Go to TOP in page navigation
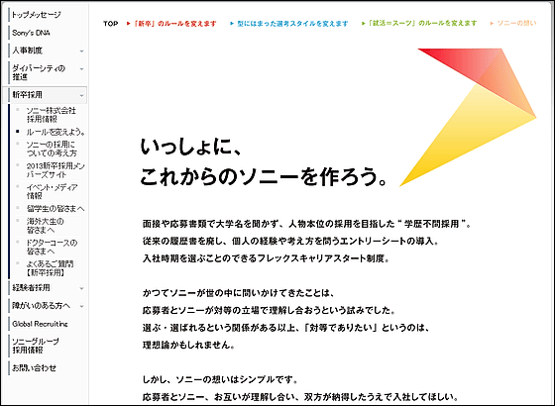The width and height of the screenshot is (555, 406). point(110,24)
